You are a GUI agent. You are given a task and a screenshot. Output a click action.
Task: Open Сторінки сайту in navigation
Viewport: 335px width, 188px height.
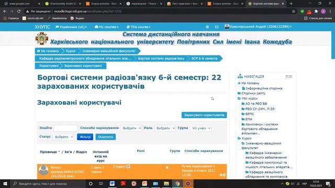coord(253,93)
